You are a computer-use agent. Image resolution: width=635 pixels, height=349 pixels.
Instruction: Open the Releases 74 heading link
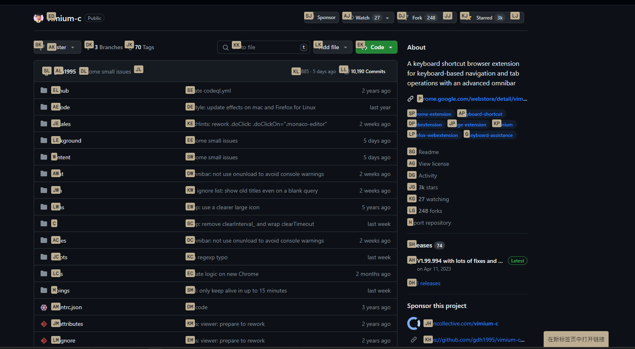426,245
